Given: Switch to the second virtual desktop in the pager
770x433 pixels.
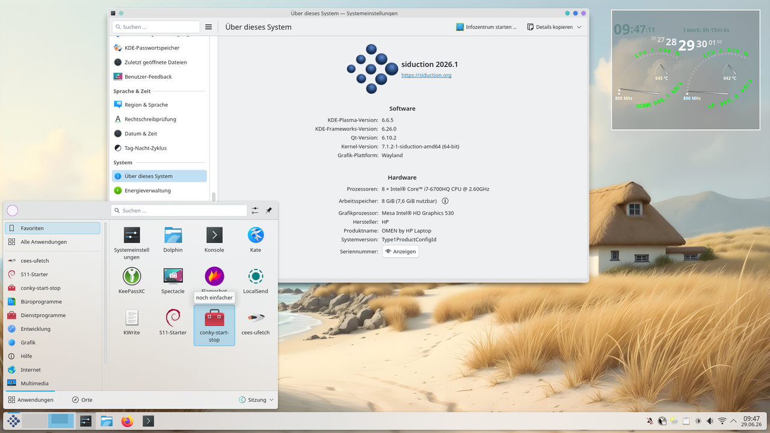Looking at the screenshot, I should pos(61,421).
